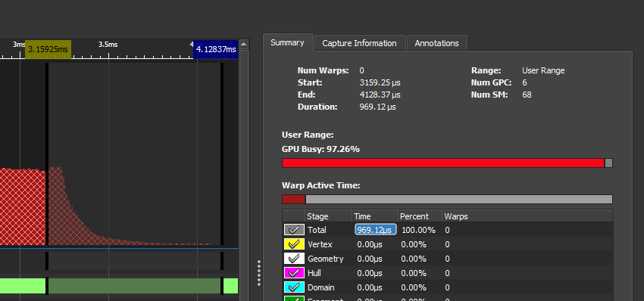Viewport: 644px width, 301px height.
Task: Click the Start value 3159.25 µs
Action: pos(380,83)
